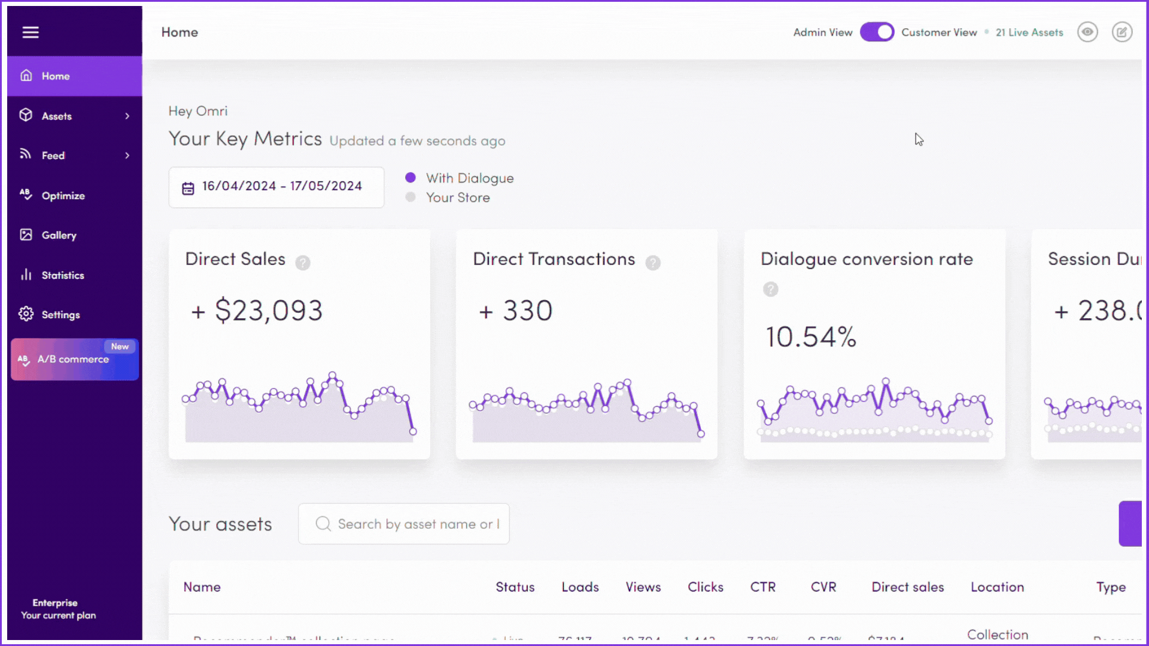Viewport: 1149px width, 646px height.
Task: Expand the Assets submenu chevron
Action: (127, 116)
